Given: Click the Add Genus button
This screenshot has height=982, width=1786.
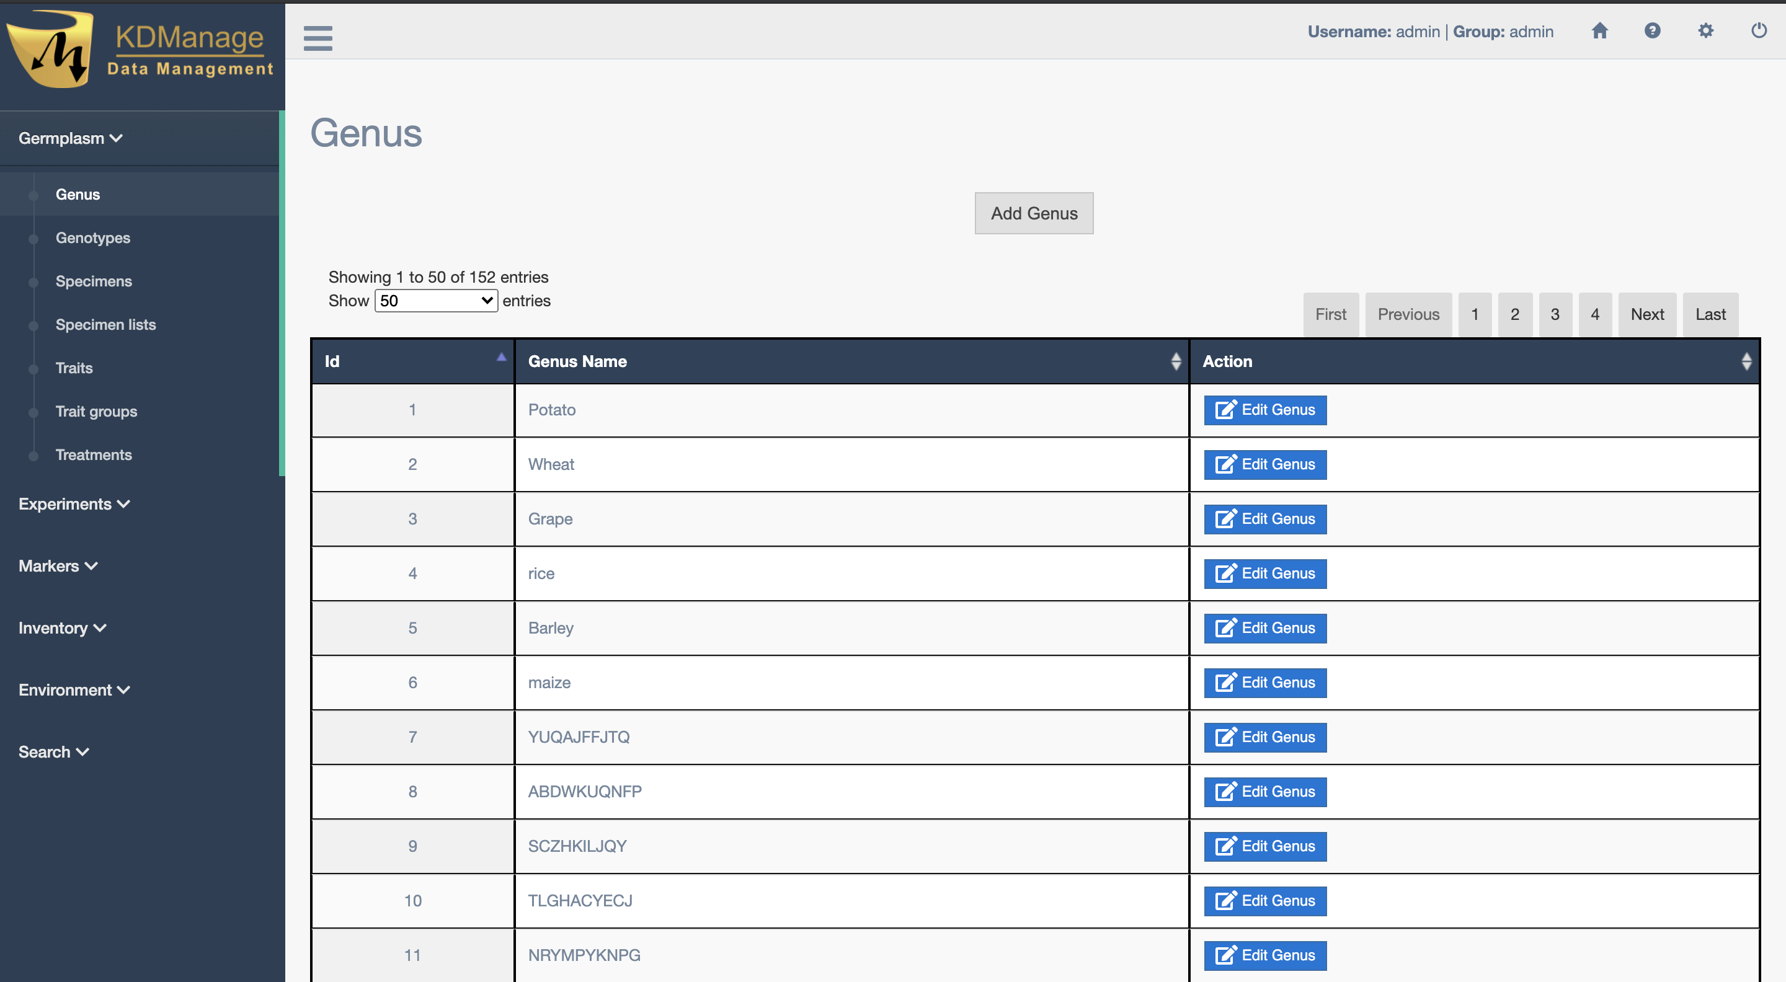Looking at the screenshot, I should [1033, 213].
